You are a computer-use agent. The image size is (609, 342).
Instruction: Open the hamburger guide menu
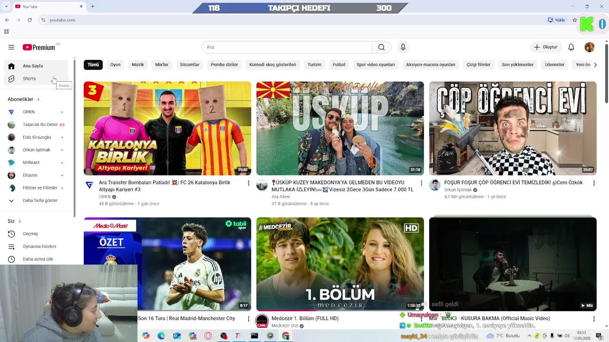[11, 47]
